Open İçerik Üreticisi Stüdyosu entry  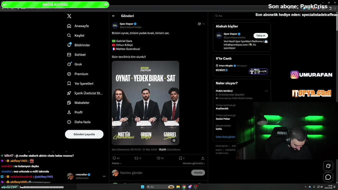85,93
